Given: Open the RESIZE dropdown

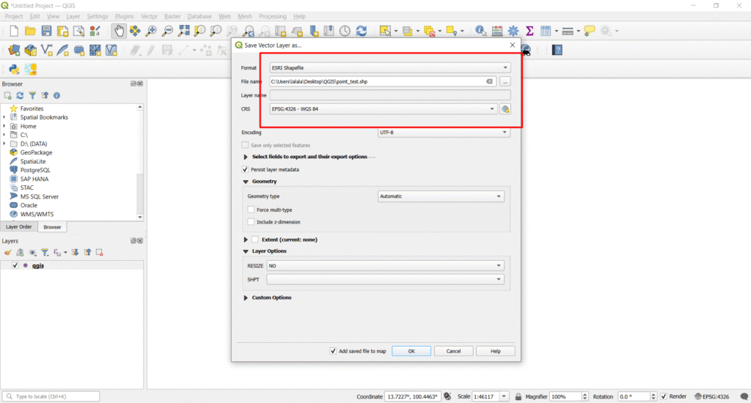Looking at the screenshot, I should (386, 266).
